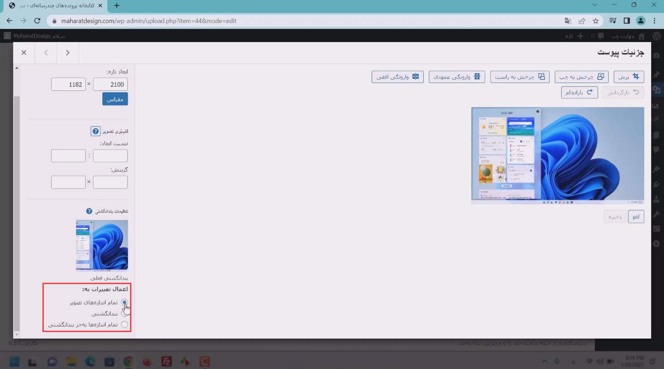Flip horizontally using وارونگی افقی

[x=397, y=77]
